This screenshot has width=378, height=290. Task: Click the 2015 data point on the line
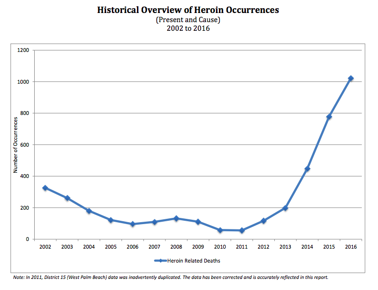point(329,117)
